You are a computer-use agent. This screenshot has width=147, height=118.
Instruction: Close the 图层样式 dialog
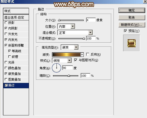[x=145, y=2]
